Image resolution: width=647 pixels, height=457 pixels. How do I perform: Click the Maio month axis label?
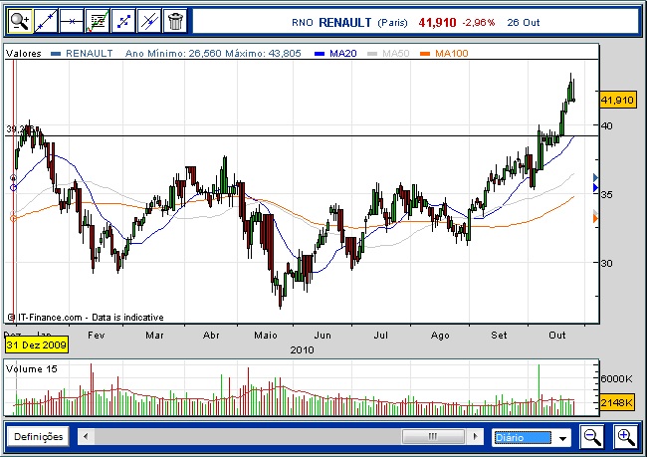[x=266, y=336]
